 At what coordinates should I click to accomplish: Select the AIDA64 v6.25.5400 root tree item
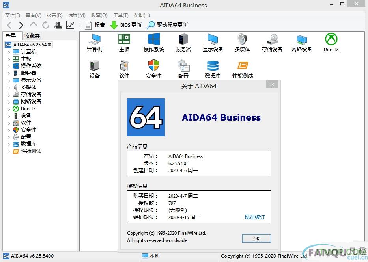coord(29,45)
